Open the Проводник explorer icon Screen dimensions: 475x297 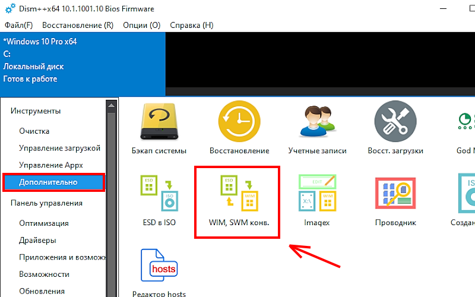(395, 193)
